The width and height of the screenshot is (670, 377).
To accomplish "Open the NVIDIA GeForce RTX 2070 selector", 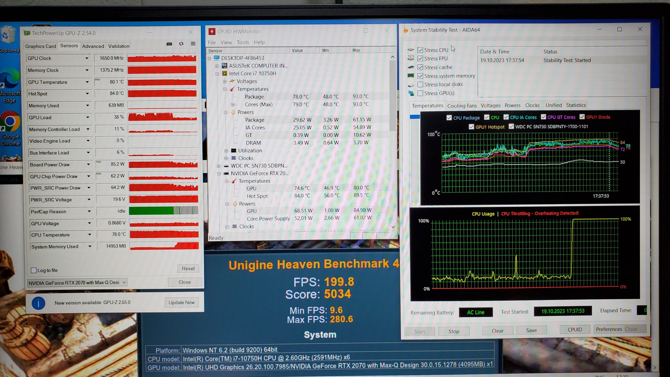I will pyautogui.click(x=77, y=282).
